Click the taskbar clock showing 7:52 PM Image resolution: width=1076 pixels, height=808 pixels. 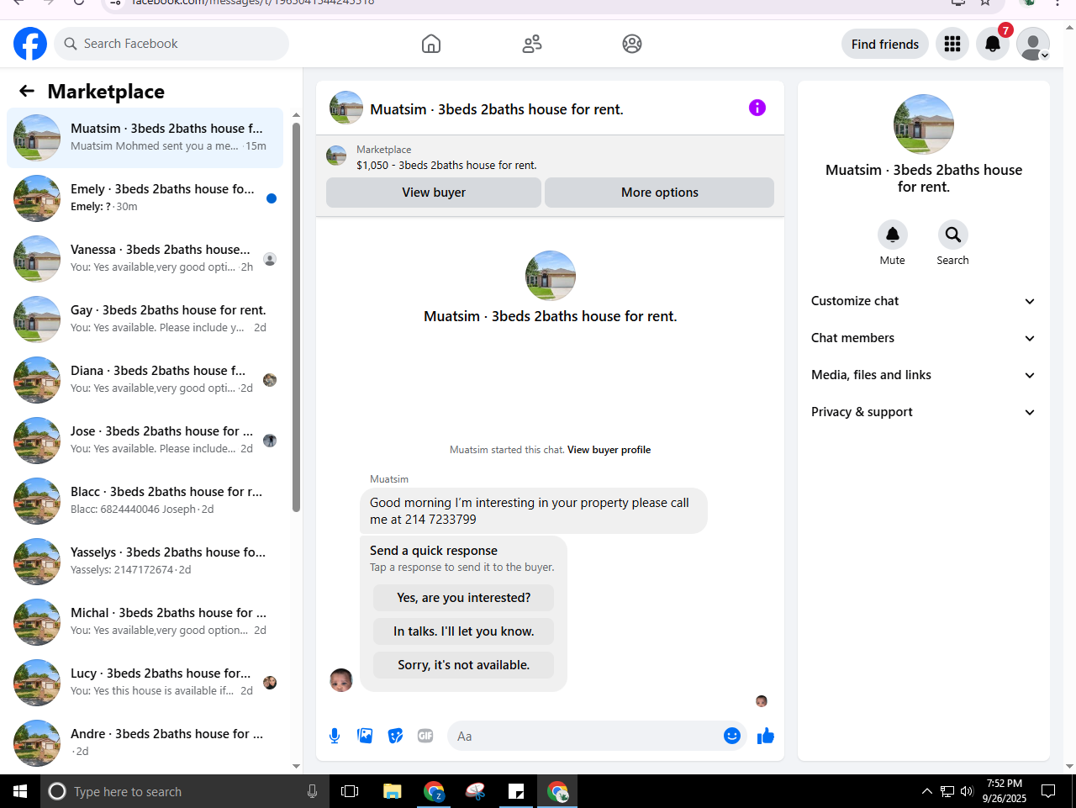coord(1005,791)
